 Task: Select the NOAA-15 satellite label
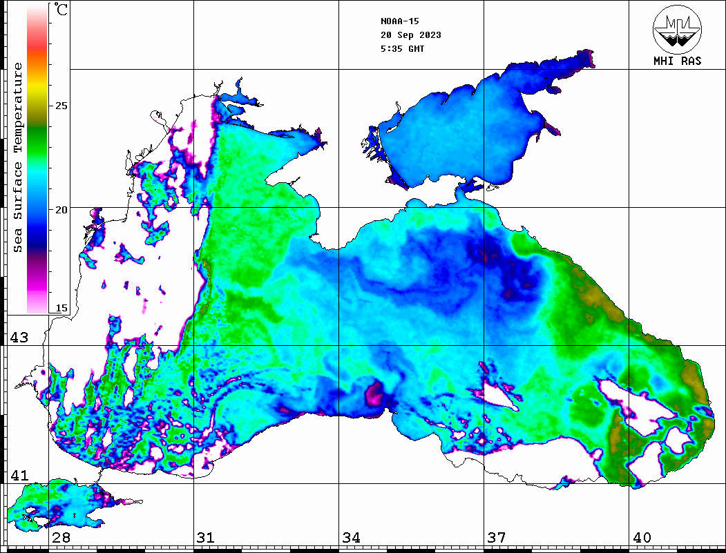pyautogui.click(x=399, y=21)
